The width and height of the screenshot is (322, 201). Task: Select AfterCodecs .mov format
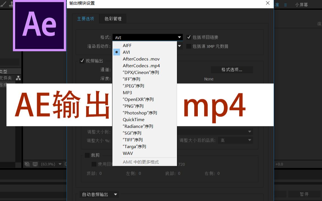[145, 59]
